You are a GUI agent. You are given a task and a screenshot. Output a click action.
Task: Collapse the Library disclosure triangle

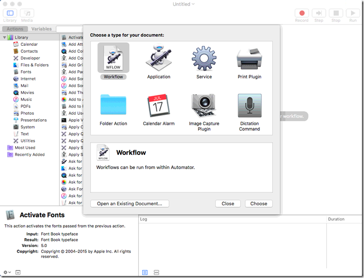(5, 37)
